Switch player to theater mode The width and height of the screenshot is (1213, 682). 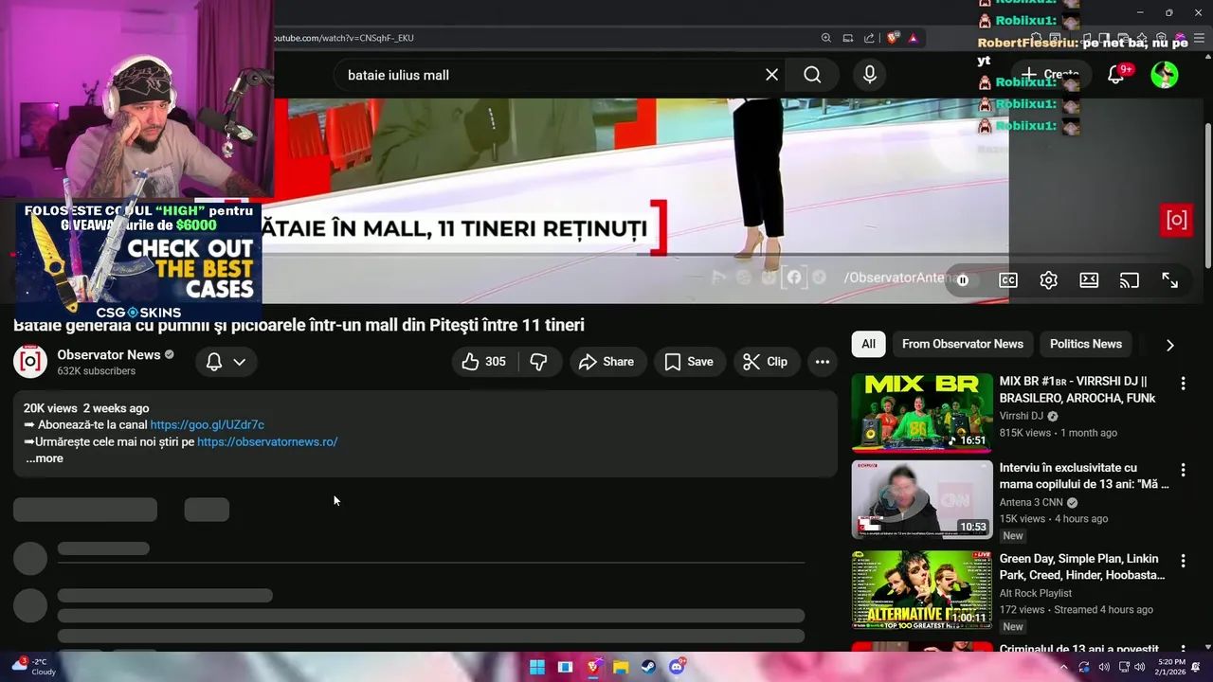pos(1089,280)
